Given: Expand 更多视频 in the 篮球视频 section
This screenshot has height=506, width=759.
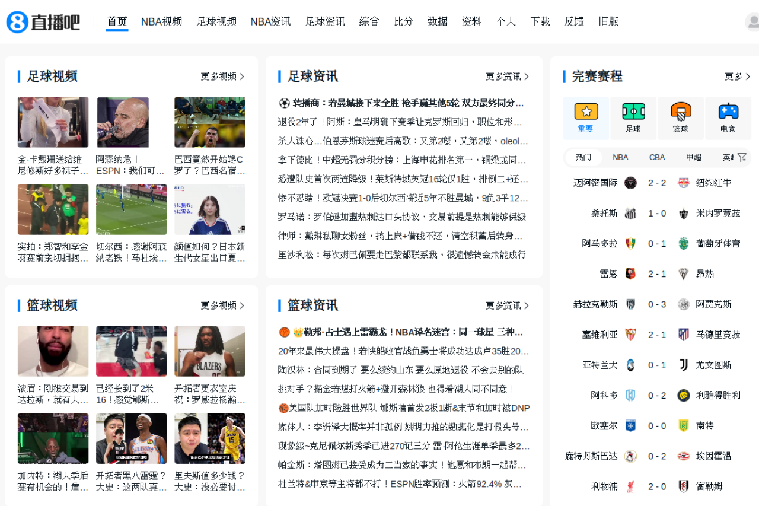Looking at the screenshot, I should point(222,305).
